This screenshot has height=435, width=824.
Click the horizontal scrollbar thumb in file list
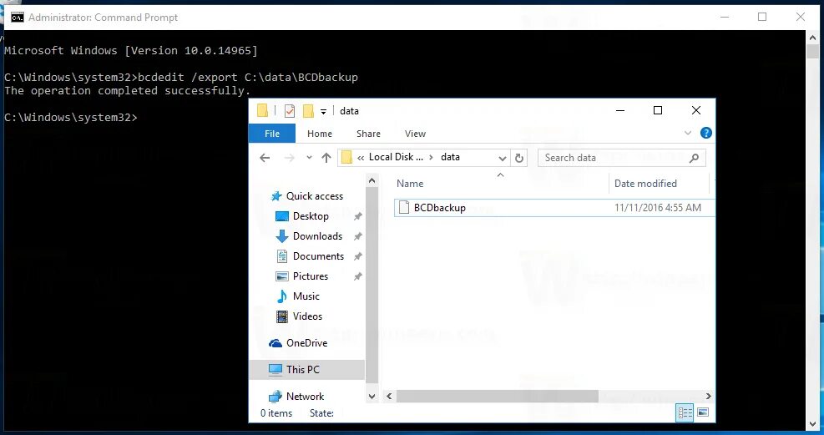coord(497,396)
